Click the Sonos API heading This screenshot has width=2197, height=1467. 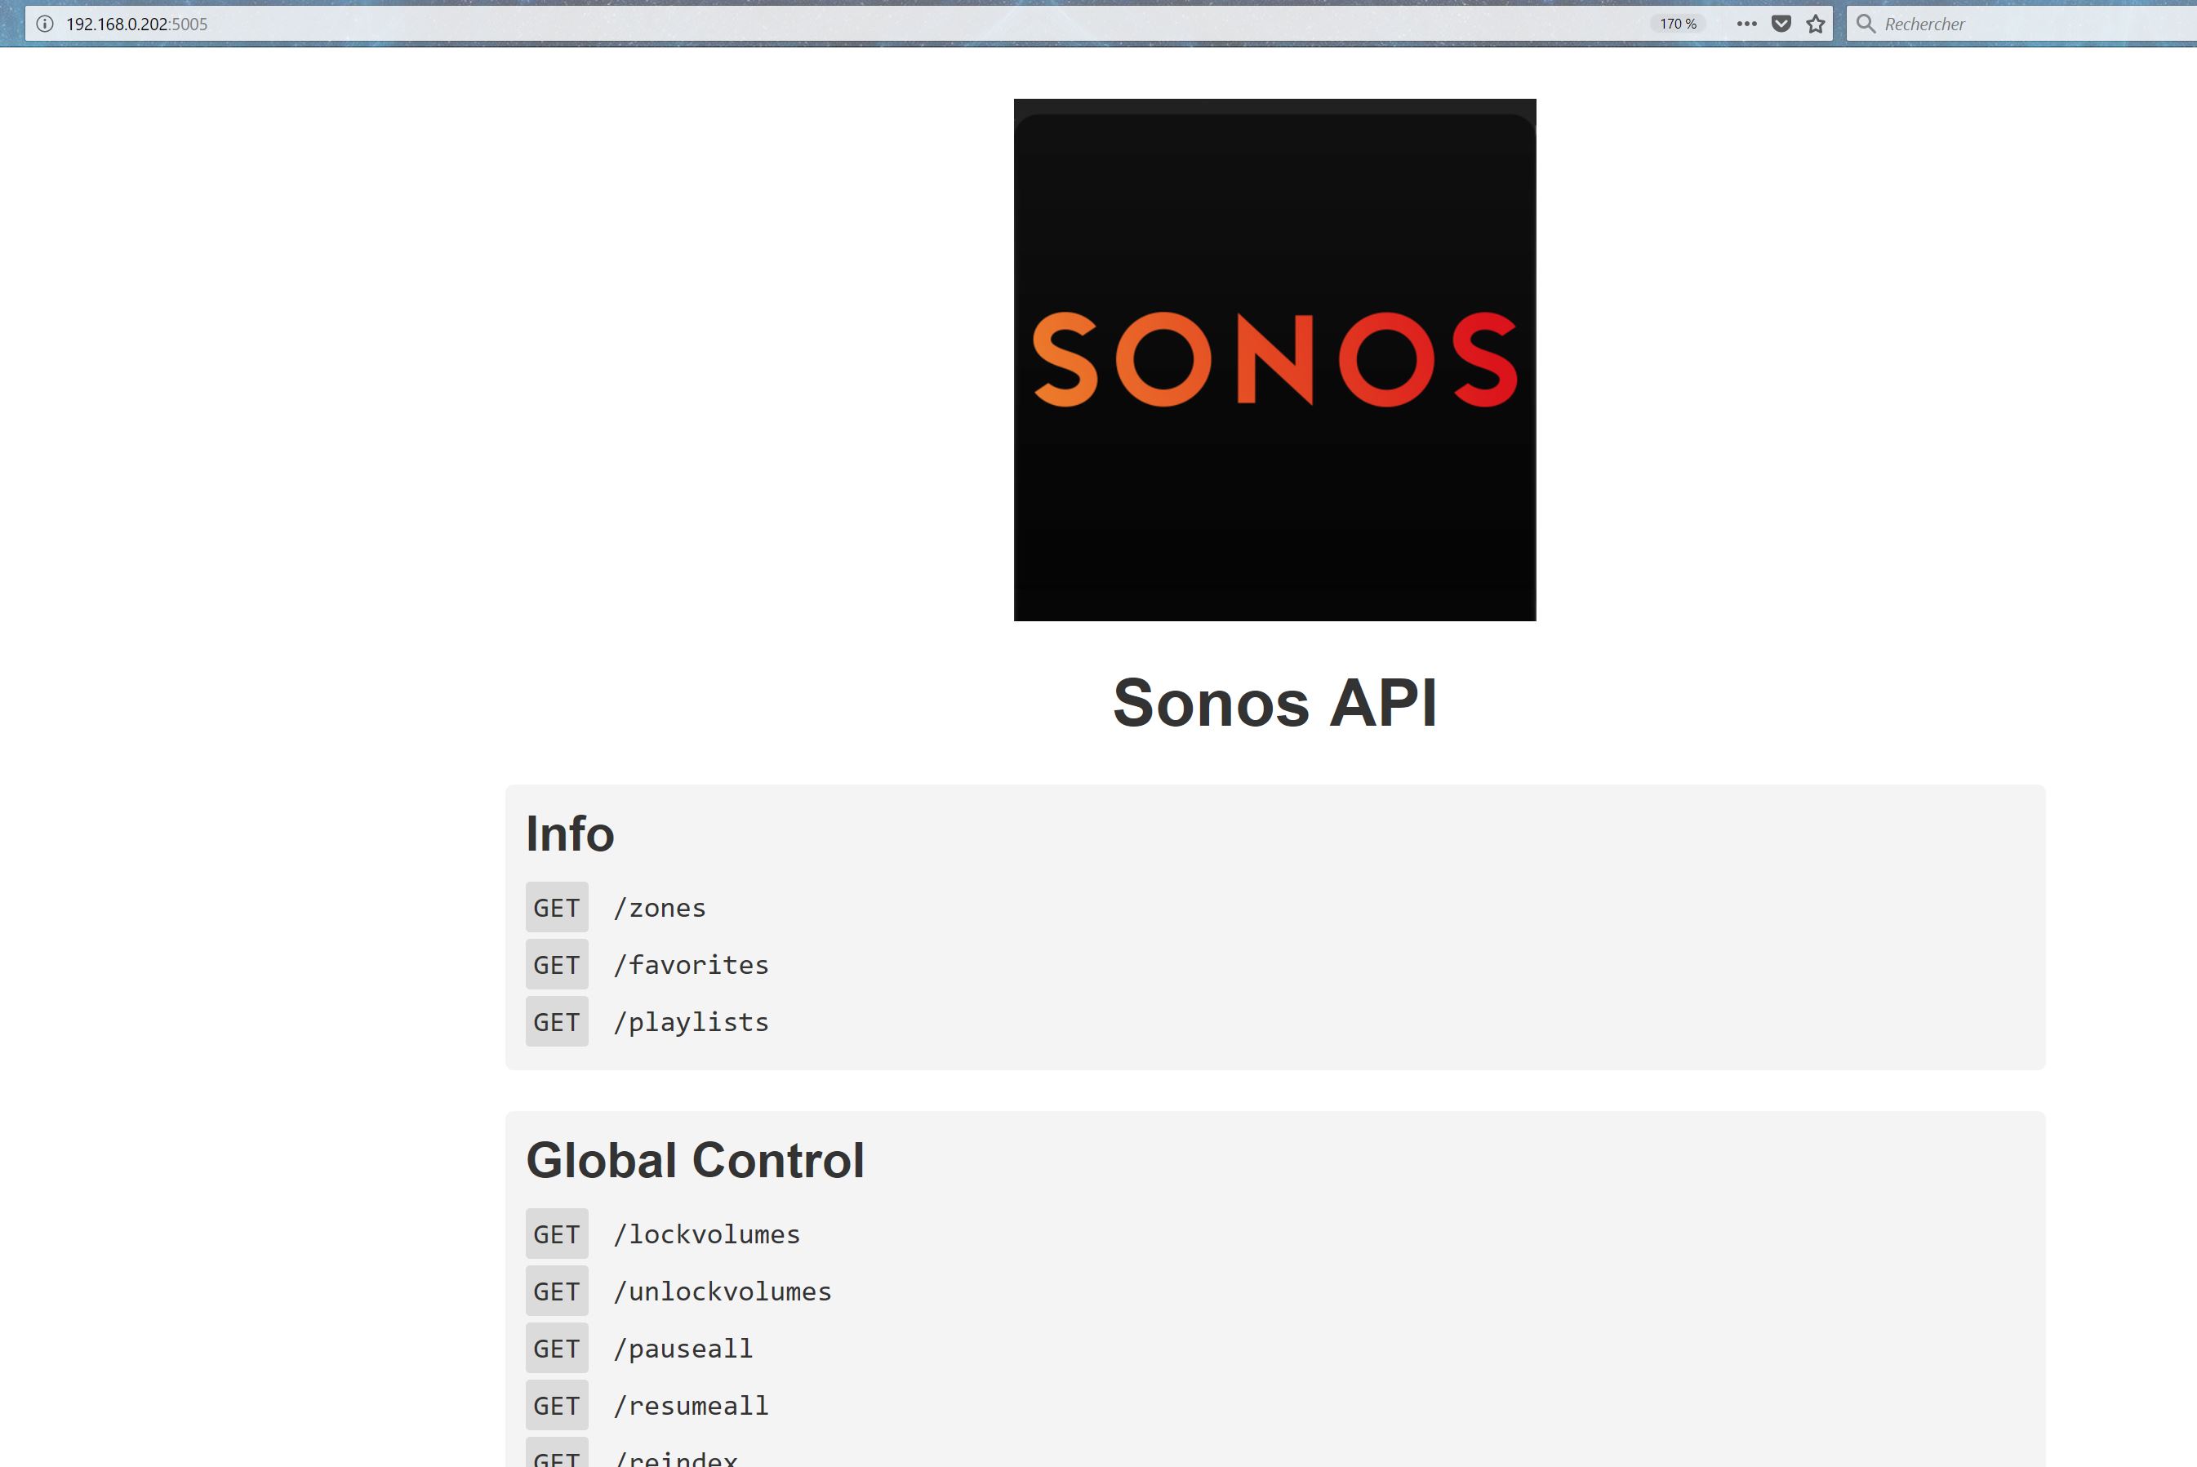[x=1274, y=703]
